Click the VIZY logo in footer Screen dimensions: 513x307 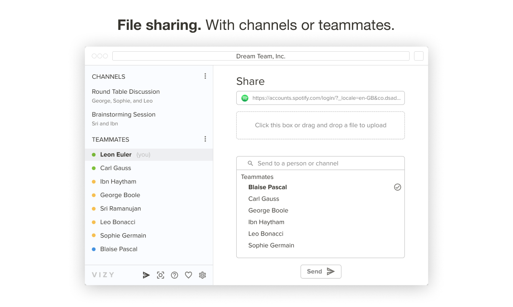[103, 275]
